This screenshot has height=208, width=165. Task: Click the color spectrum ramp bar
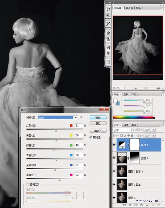tap(134, 117)
